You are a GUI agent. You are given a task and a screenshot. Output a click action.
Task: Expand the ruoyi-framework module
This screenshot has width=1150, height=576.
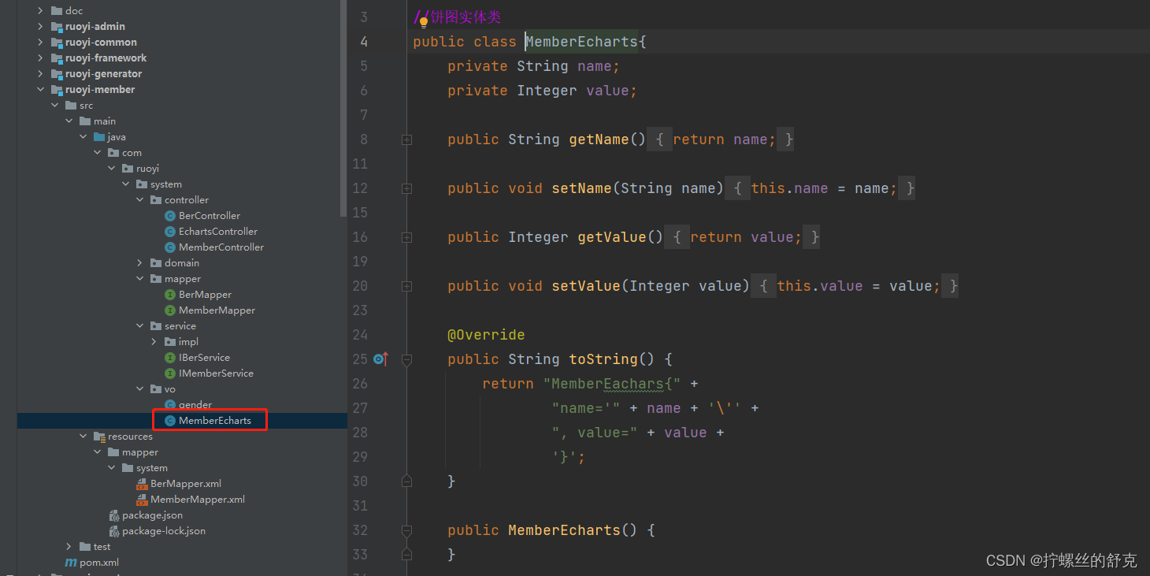tap(41, 58)
